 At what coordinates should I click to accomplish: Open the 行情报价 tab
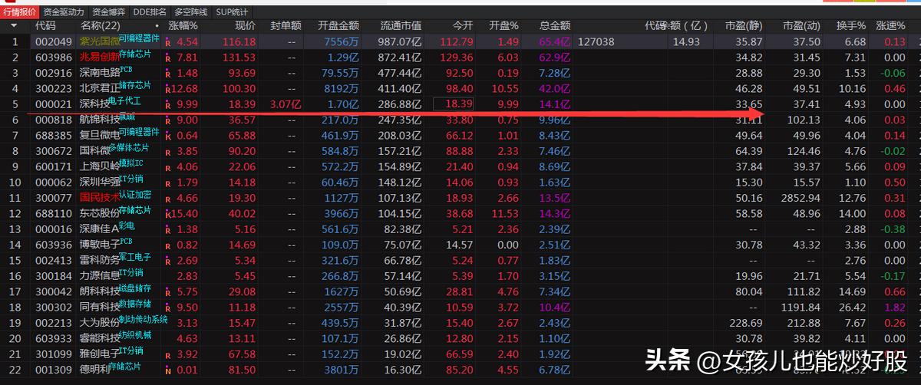(19, 12)
